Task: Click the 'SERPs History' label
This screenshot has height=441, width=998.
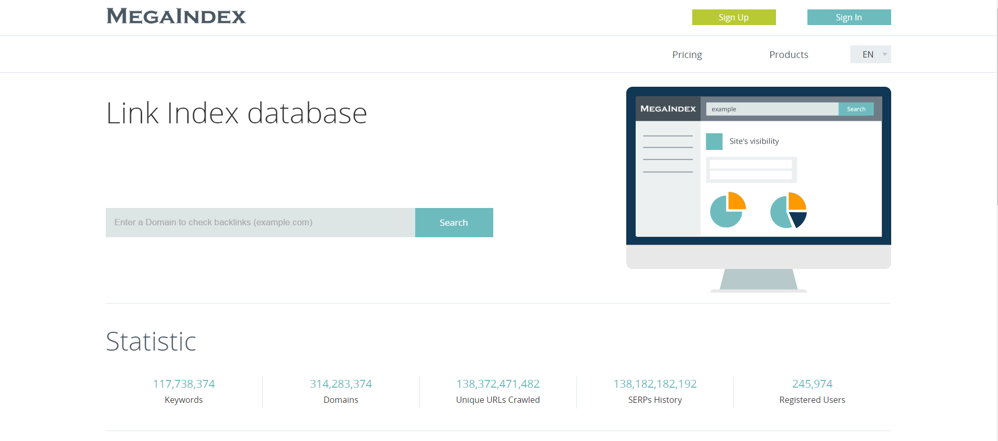Action: click(x=655, y=400)
